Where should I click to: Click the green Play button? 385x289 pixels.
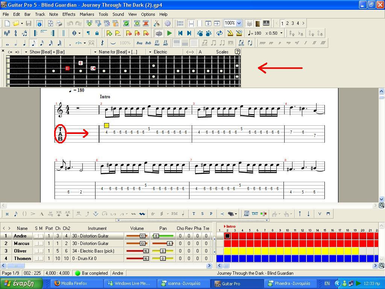click(169, 33)
